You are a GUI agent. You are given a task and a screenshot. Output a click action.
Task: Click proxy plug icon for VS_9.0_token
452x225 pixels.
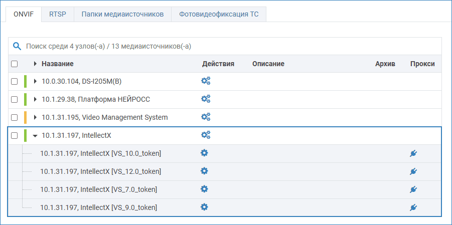[413, 207]
